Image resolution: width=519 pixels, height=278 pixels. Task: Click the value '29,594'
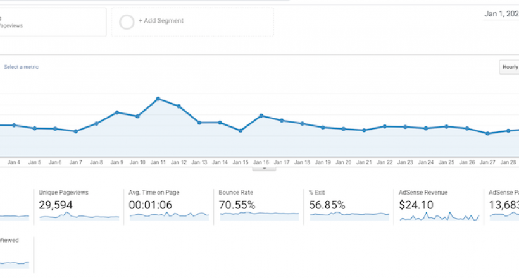(x=55, y=205)
